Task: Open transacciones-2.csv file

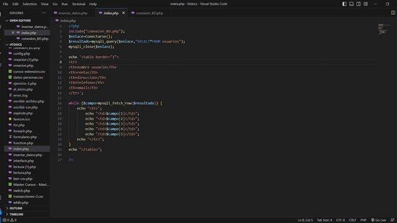Action: pos(27,196)
